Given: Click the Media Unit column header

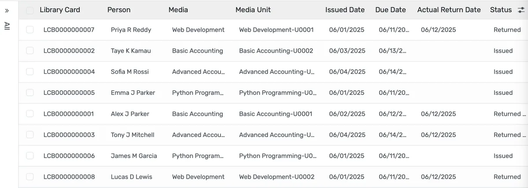Looking at the screenshot, I should point(253,10).
